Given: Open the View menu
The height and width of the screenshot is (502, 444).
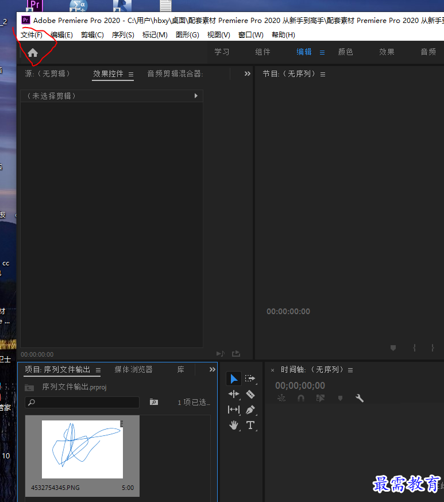Looking at the screenshot, I should coord(219,35).
